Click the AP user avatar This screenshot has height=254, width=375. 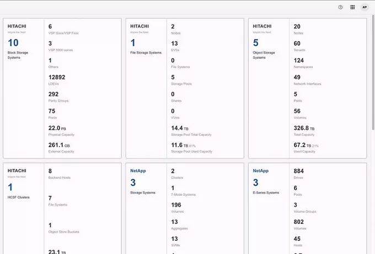coord(365,7)
